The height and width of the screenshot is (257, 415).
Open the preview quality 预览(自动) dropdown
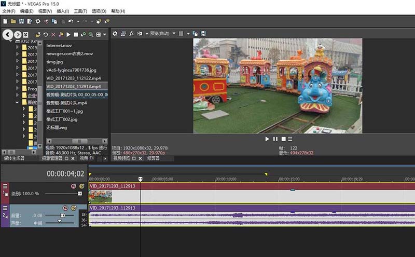tap(161, 33)
